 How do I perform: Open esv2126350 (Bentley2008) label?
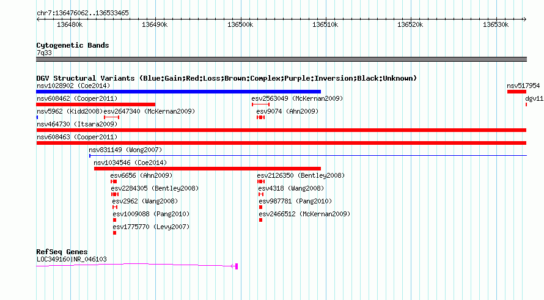point(301,175)
